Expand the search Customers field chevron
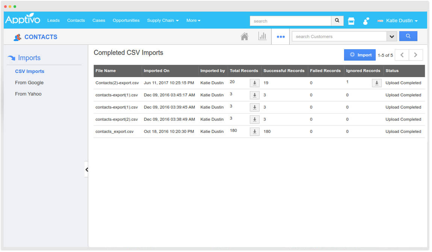The height and width of the screenshot is (252, 432). pos(392,36)
